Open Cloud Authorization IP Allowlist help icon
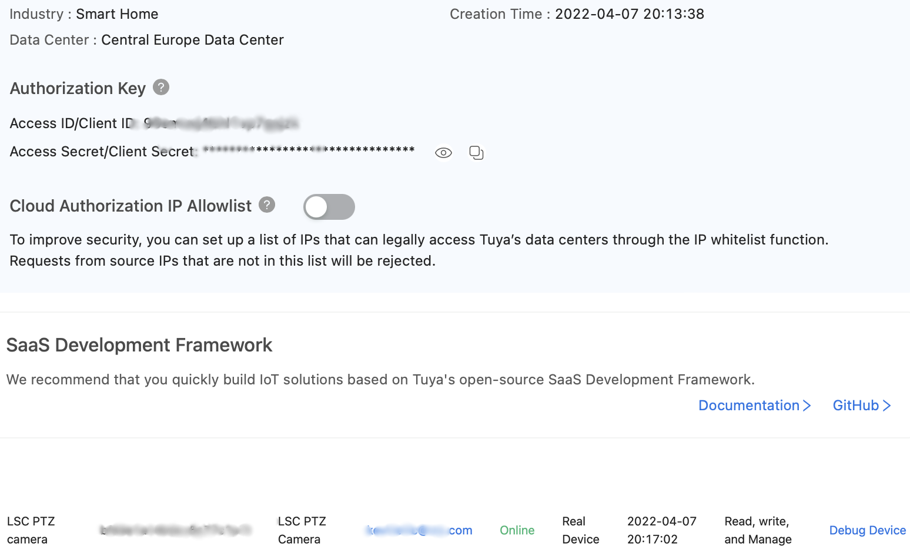 point(267,205)
